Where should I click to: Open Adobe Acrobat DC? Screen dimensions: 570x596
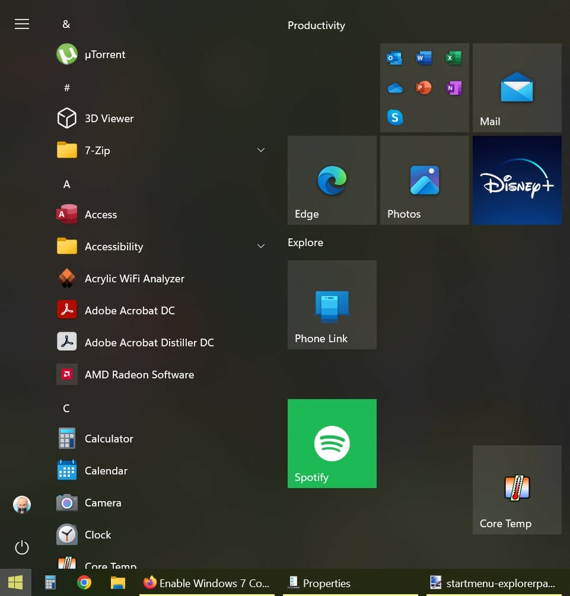tap(129, 310)
